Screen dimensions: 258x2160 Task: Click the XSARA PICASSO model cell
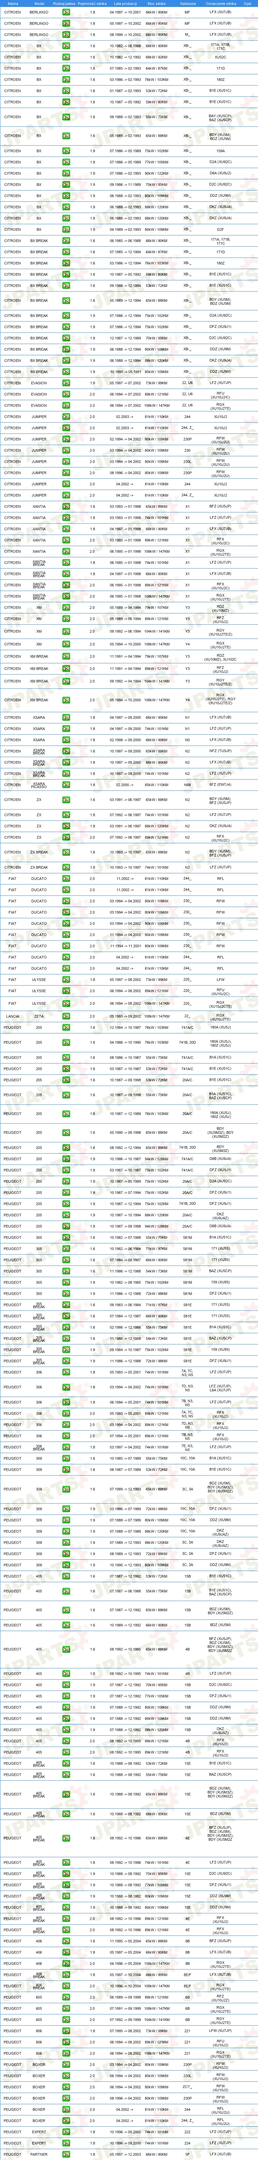click(x=39, y=785)
